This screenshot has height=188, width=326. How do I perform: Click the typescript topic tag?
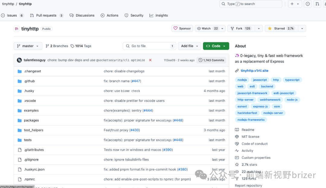click(x=292, y=80)
